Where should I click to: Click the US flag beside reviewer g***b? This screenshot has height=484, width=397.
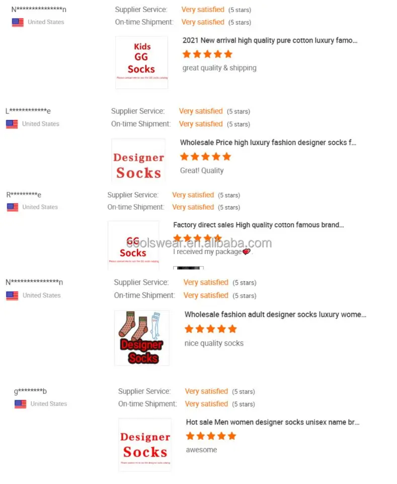coord(20,404)
